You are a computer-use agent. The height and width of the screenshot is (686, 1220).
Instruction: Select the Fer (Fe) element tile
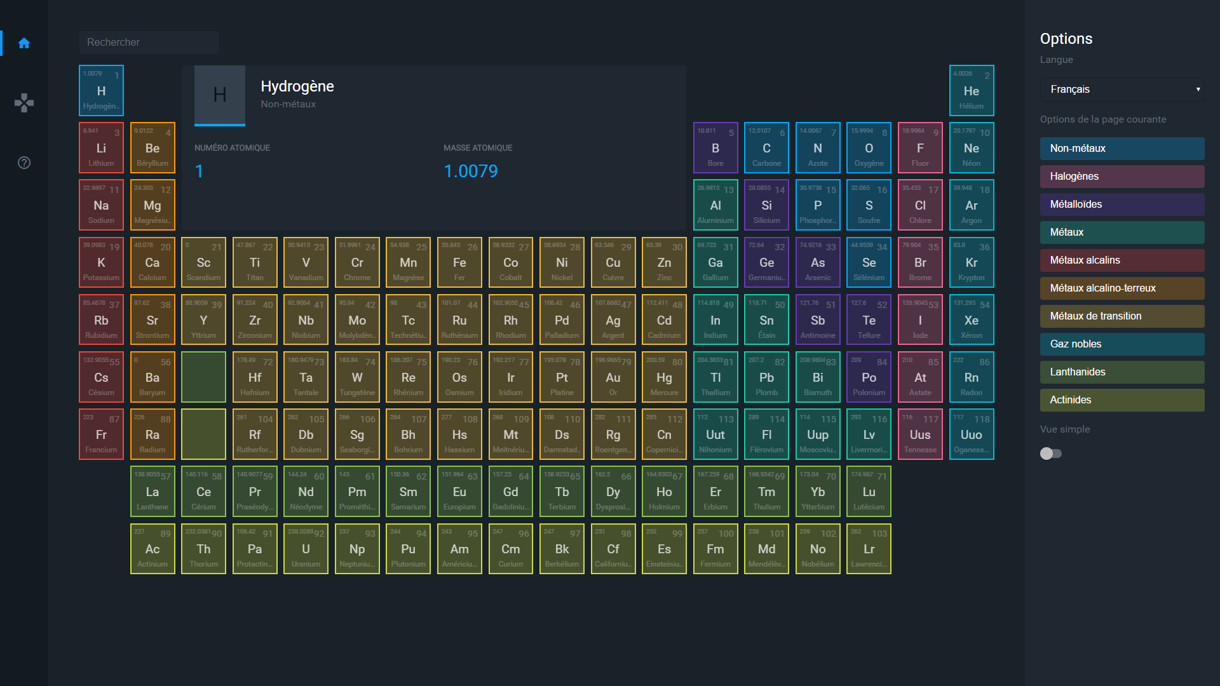[x=459, y=262]
